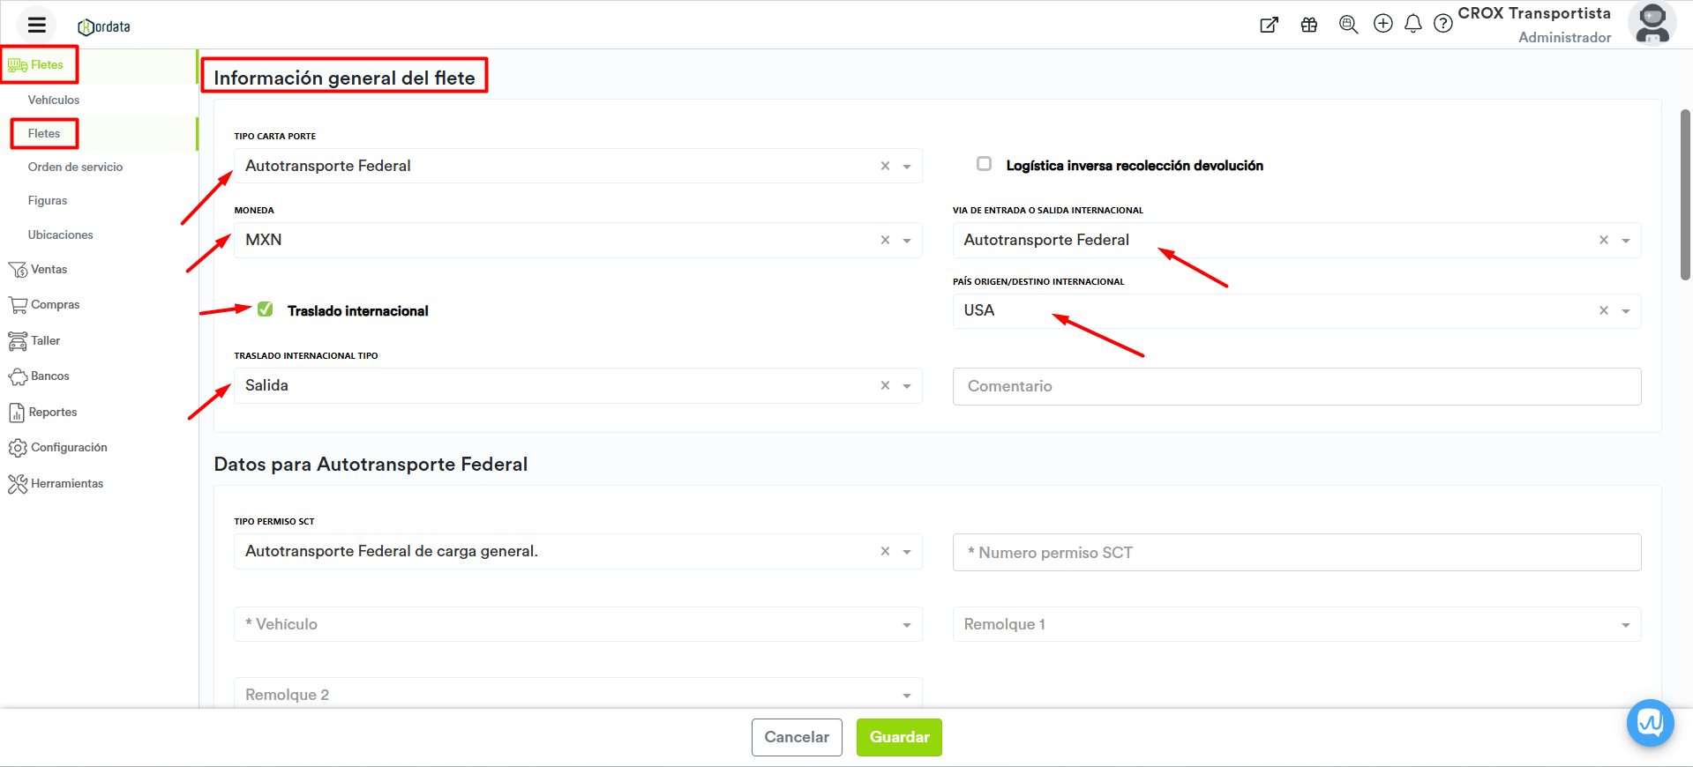Viewport: 1693px width, 767px height.
Task: Click the user avatar picture
Action: click(1652, 24)
